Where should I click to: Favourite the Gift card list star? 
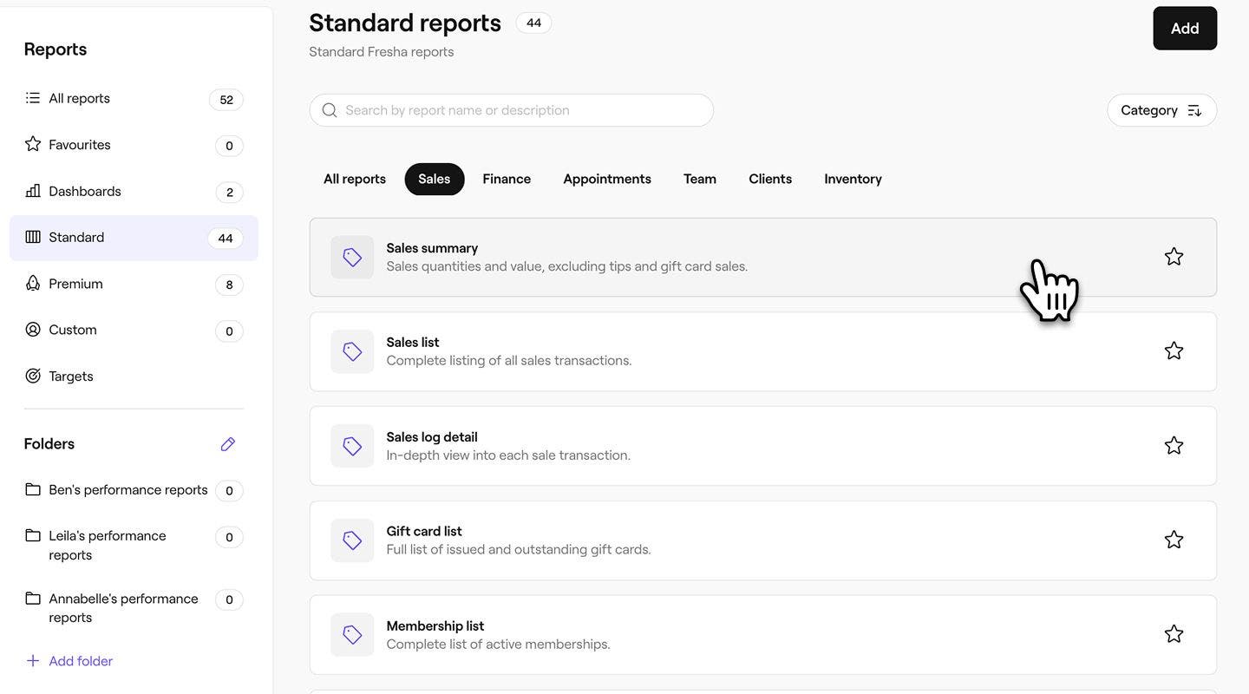coord(1174,540)
